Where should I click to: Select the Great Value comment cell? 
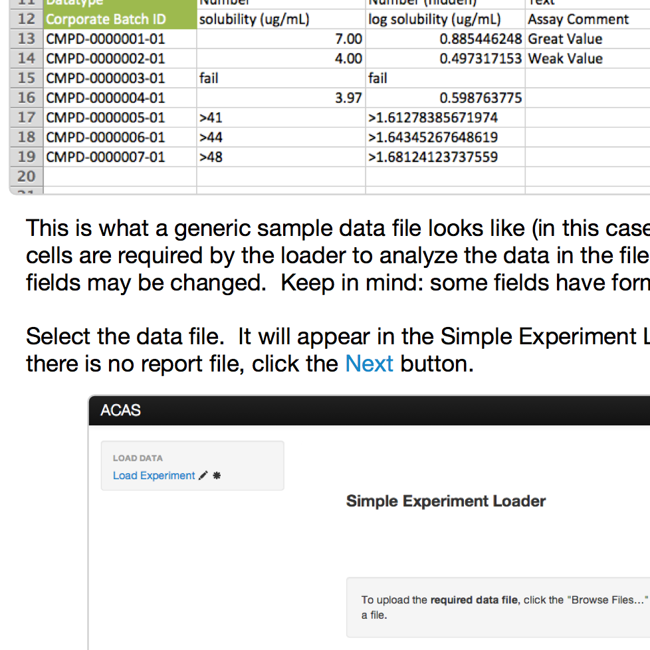pos(588,39)
